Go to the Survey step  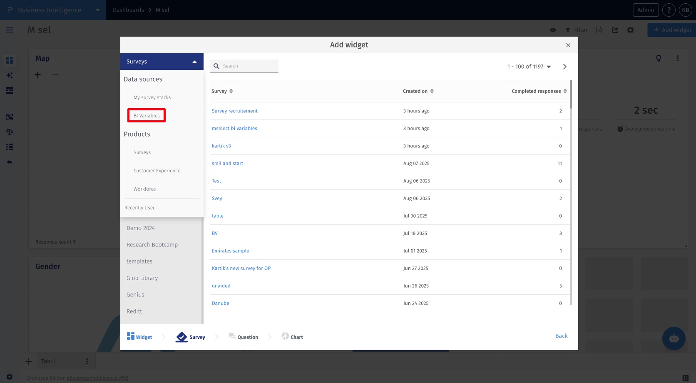[191, 337]
